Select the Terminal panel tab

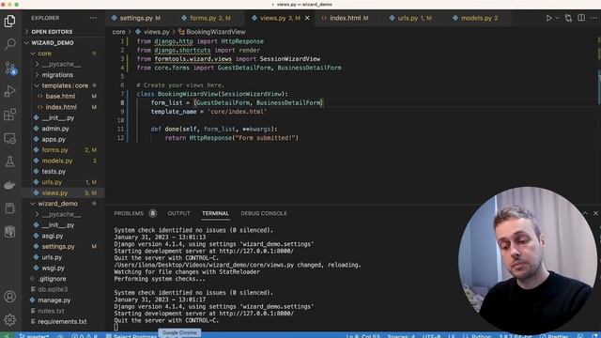coord(215,213)
